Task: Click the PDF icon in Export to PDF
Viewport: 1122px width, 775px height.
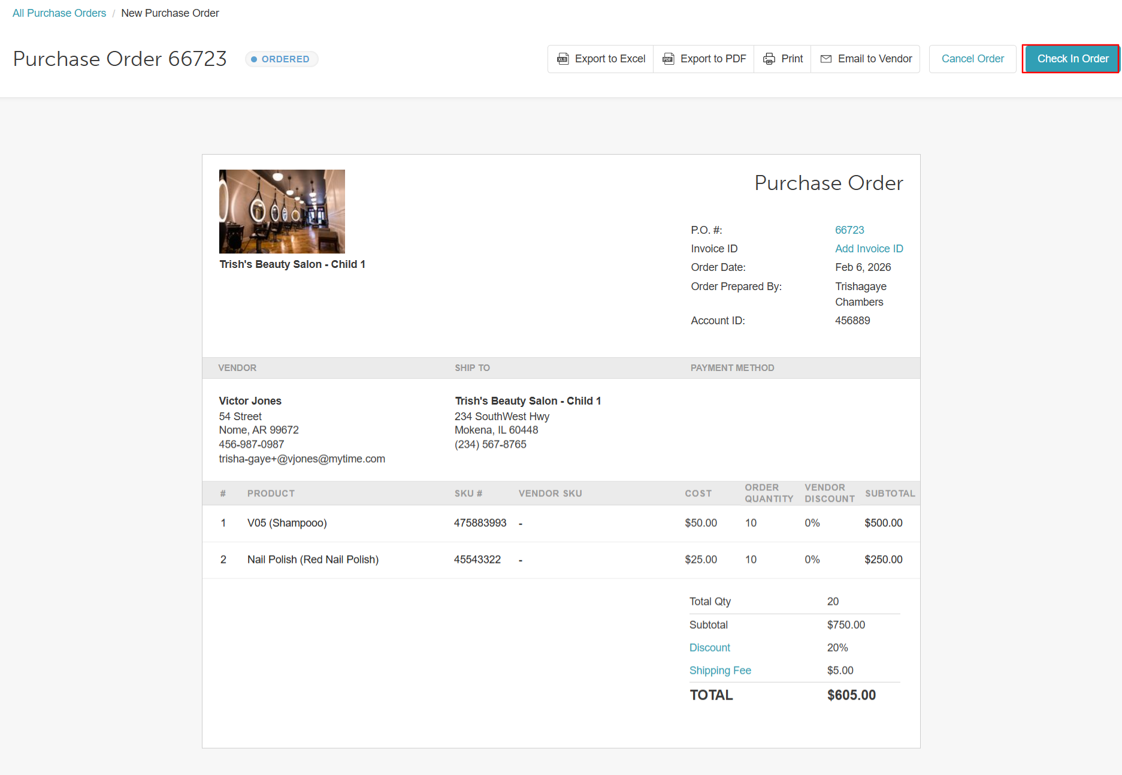Action: tap(668, 59)
